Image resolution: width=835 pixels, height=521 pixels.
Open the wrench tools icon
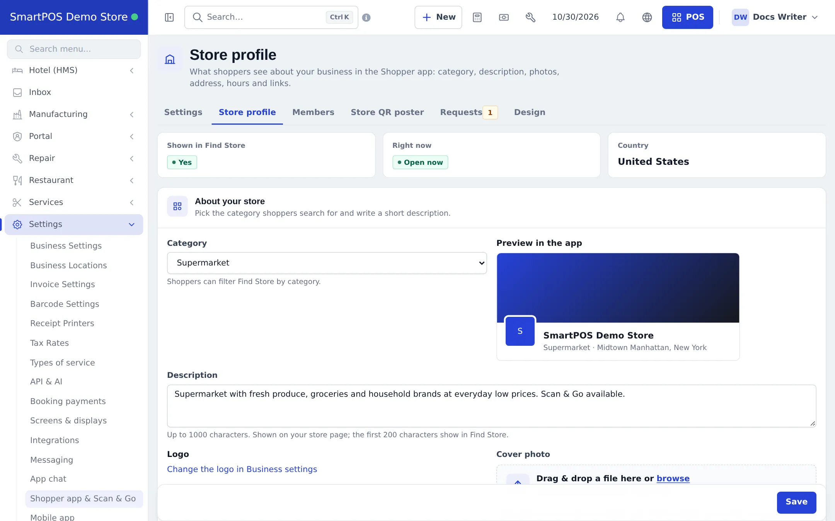[x=530, y=17]
